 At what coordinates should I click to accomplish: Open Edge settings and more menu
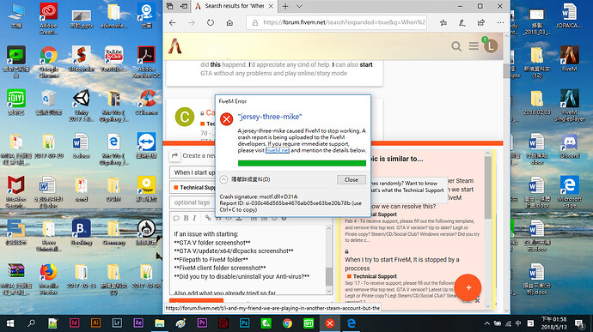pyautogui.click(x=500, y=22)
